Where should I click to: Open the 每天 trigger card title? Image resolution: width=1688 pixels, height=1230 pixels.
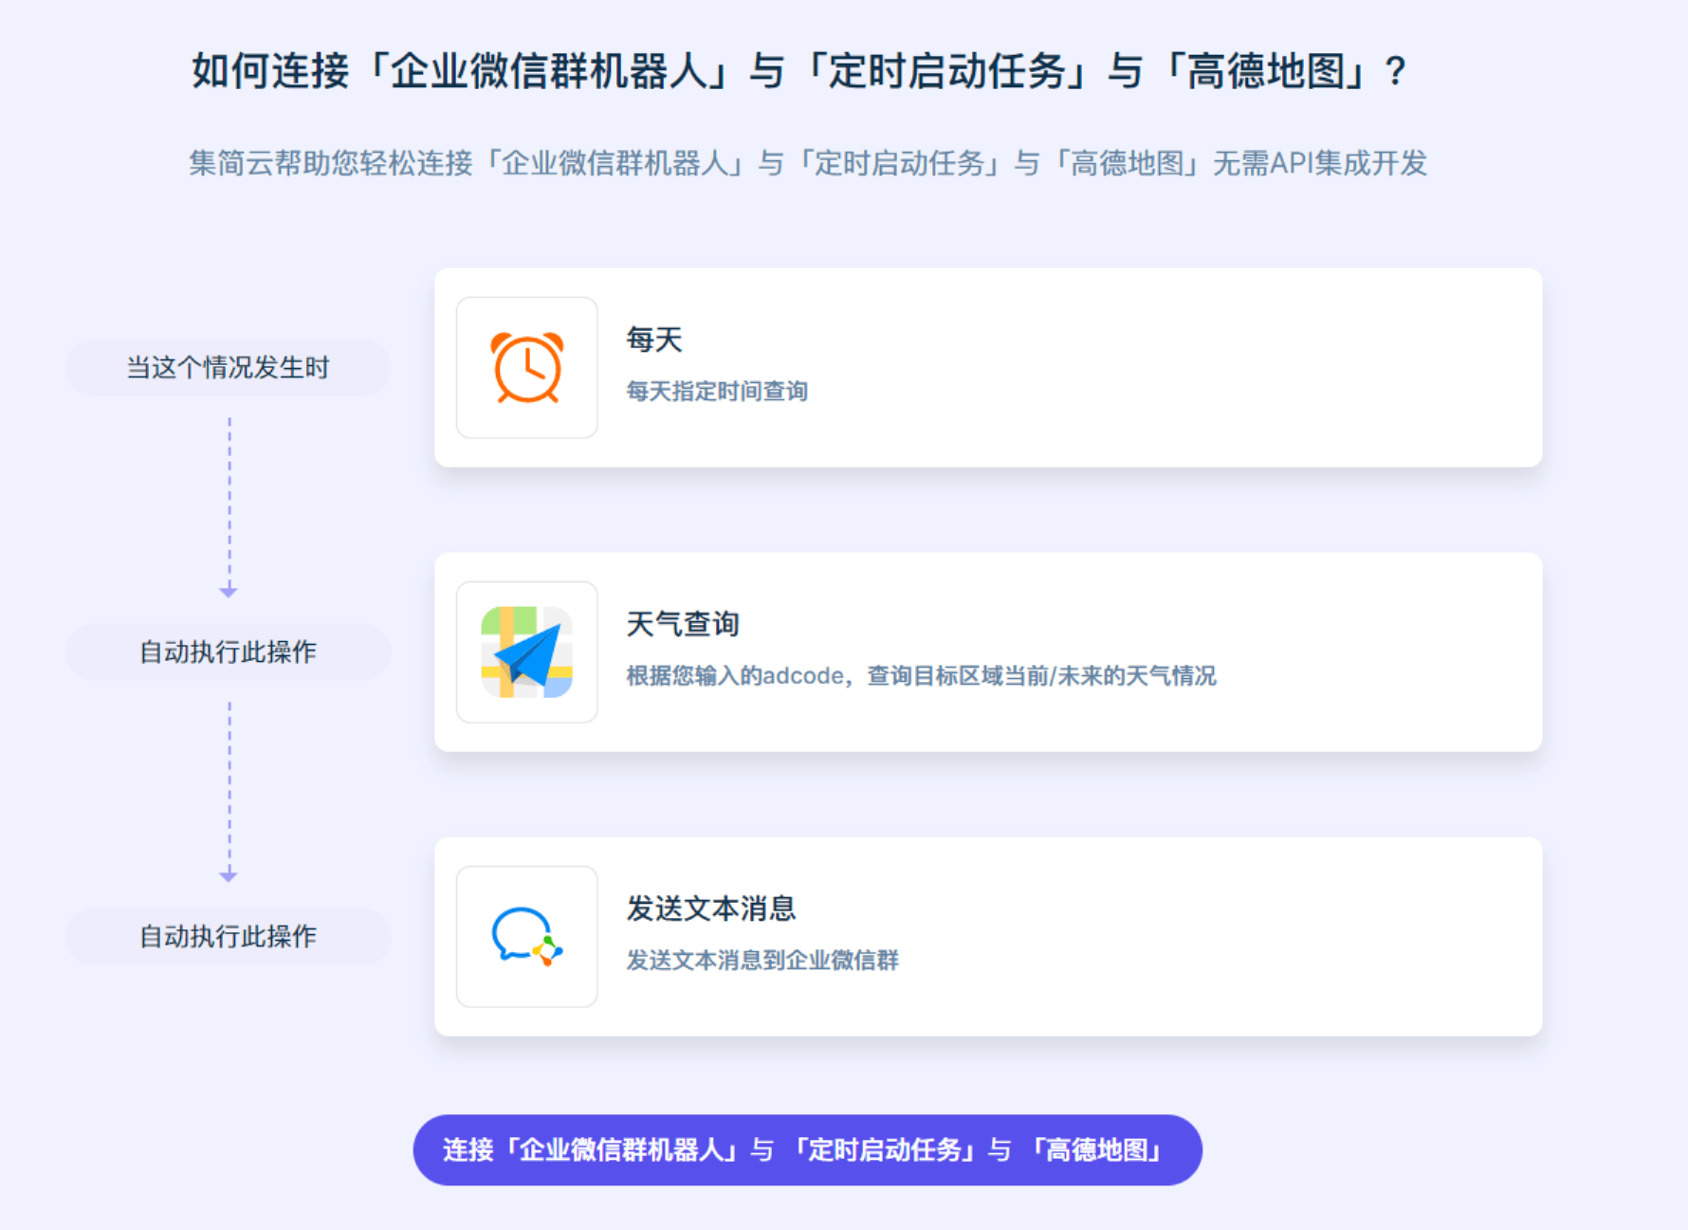point(654,340)
